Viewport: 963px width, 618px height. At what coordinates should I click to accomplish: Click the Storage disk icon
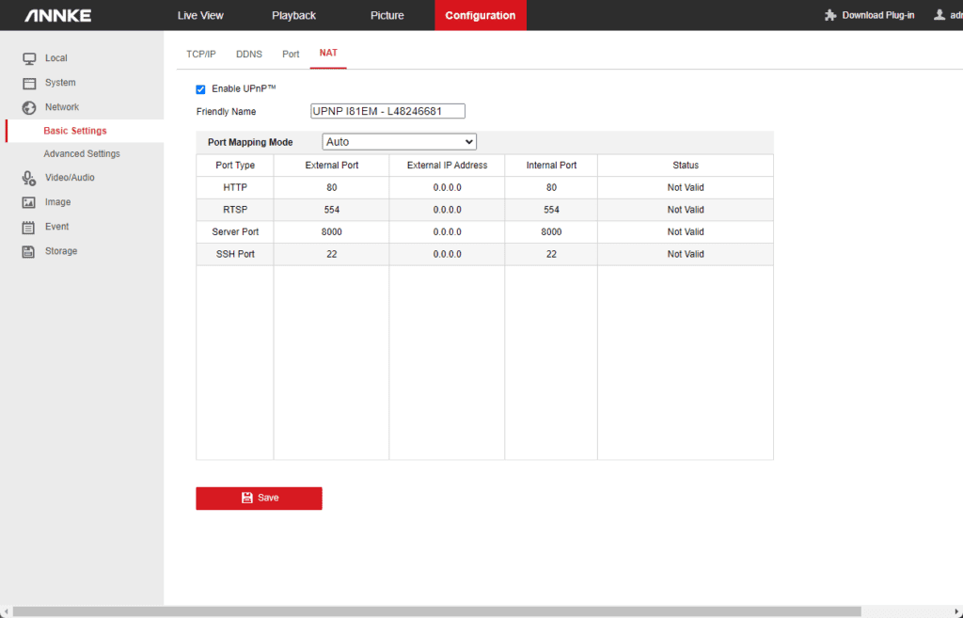click(x=29, y=251)
